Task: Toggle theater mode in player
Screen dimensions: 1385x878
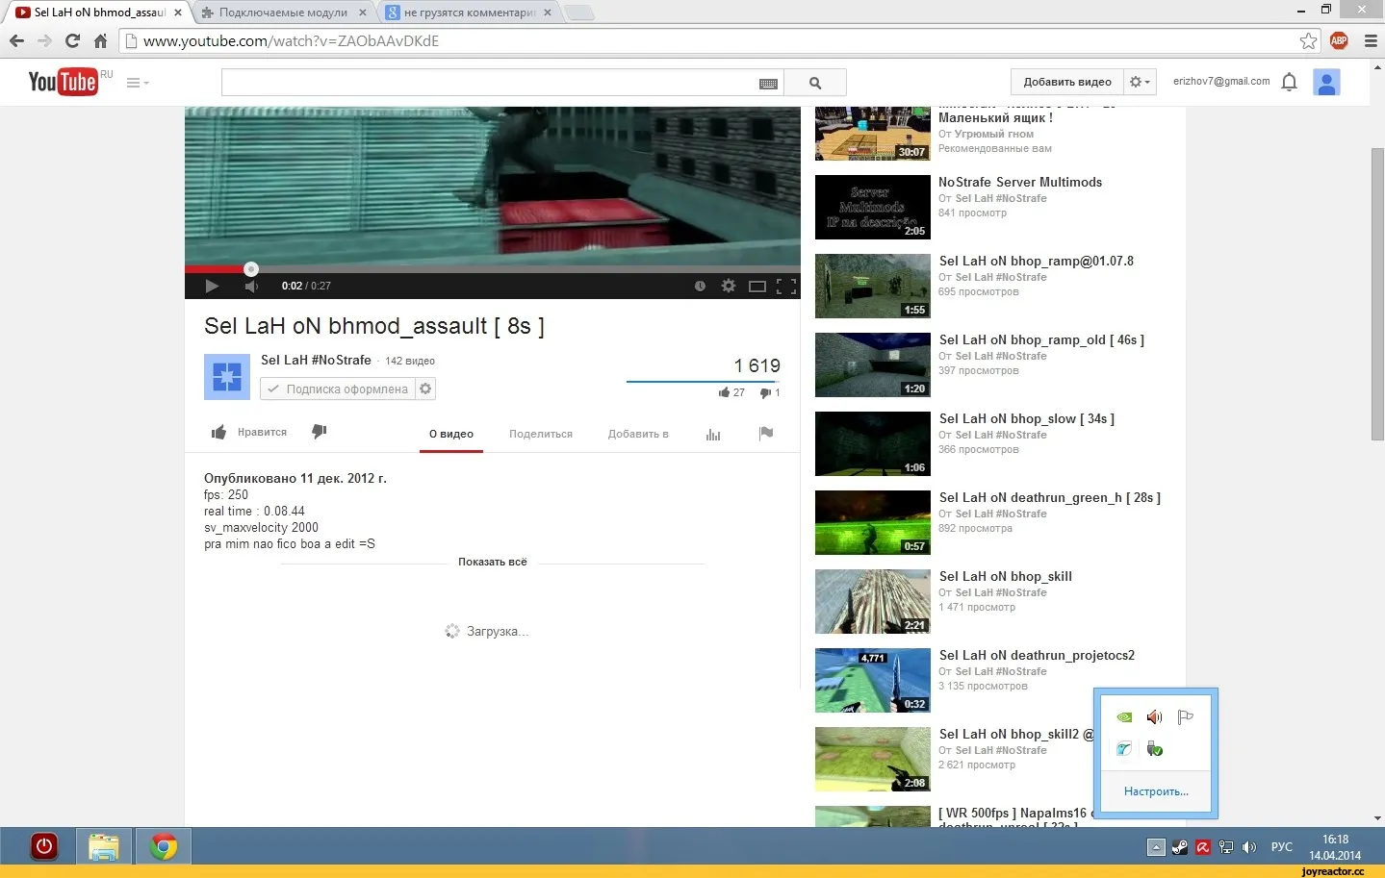Action: pyautogui.click(x=757, y=286)
